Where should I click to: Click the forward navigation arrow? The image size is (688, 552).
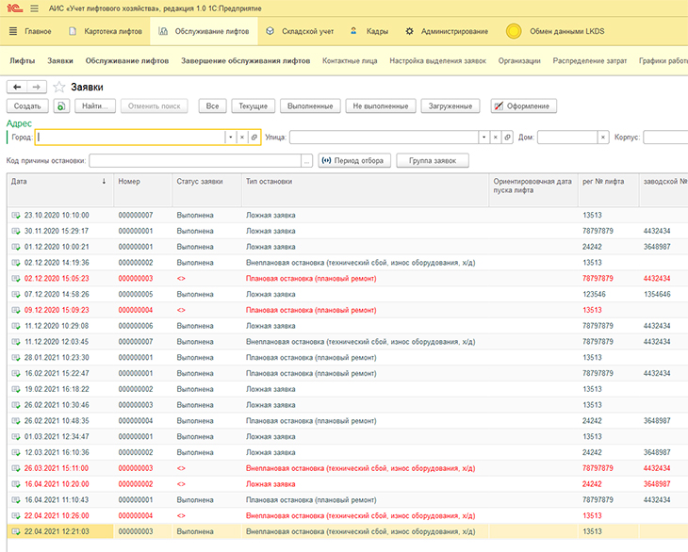tap(37, 87)
